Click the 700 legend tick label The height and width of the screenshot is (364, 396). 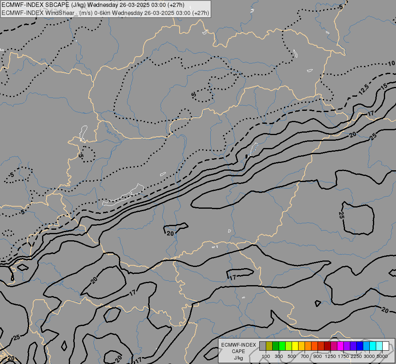pos(305,356)
